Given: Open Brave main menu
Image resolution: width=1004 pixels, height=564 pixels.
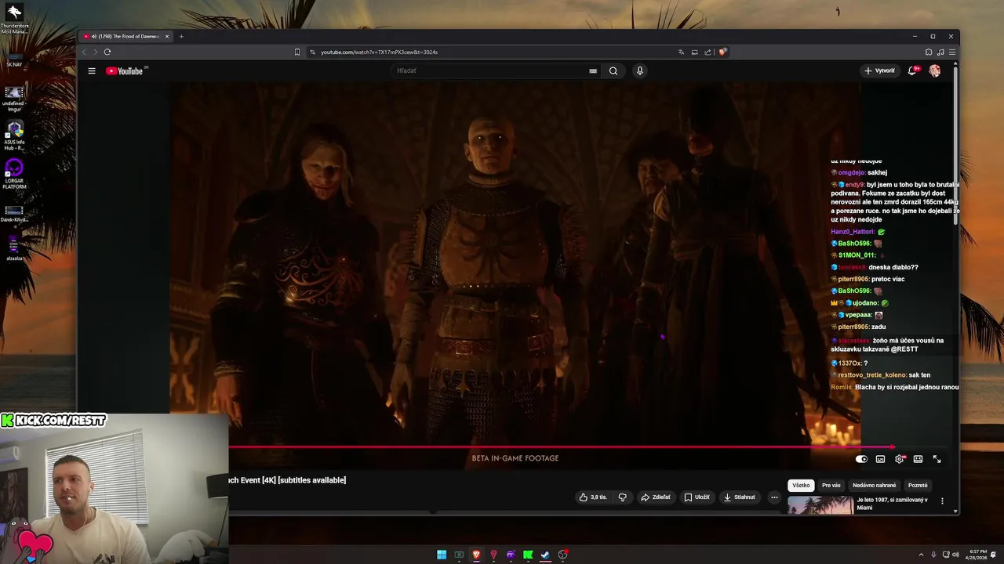Looking at the screenshot, I should coord(952,52).
